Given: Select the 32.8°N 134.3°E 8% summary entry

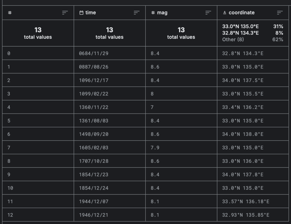Looking at the screenshot, I should point(252,33).
